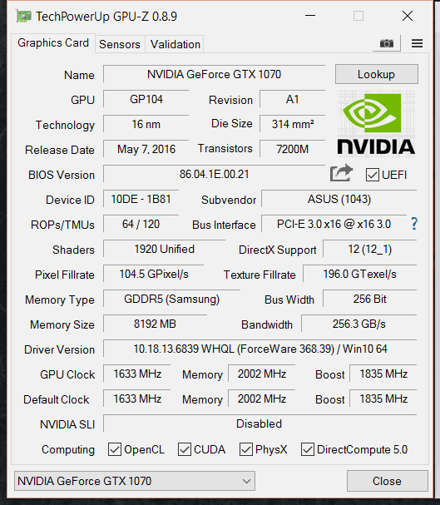The height and width of the screenshot is (505, 440).
Task: Toggle the OpenCL checkbox
Action: (115, 449)
